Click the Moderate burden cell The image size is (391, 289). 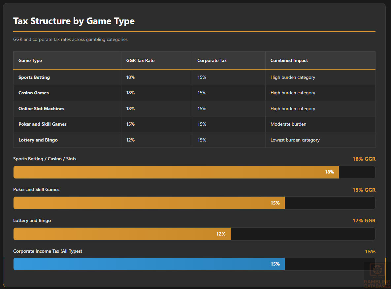click(288, 124)
